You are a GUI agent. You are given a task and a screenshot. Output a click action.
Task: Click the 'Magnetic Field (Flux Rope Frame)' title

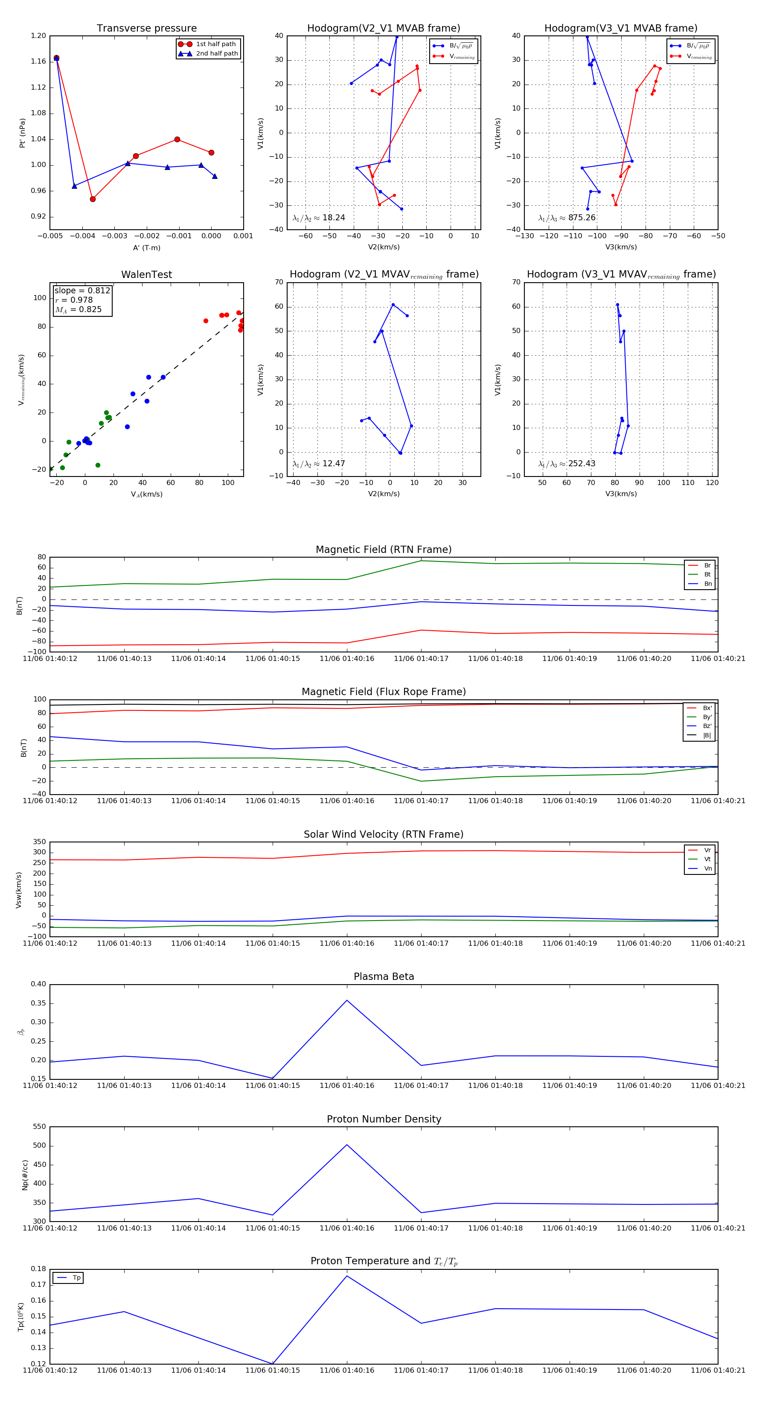pyautogui.click(x=384, y=692)
